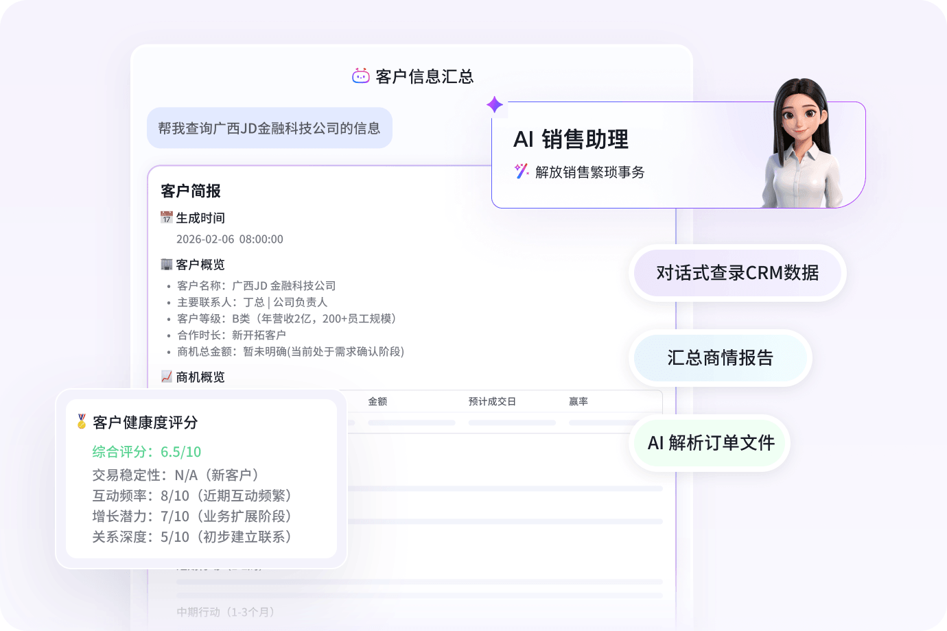Click the AI assistant avatar image

click(803, 143)
